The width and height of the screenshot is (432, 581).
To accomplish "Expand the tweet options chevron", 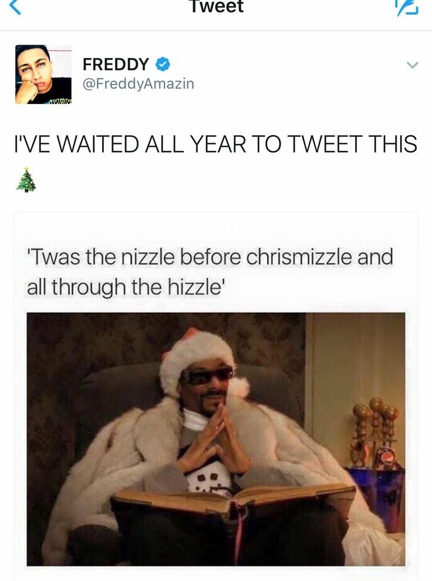I will (x=412, y=65).
